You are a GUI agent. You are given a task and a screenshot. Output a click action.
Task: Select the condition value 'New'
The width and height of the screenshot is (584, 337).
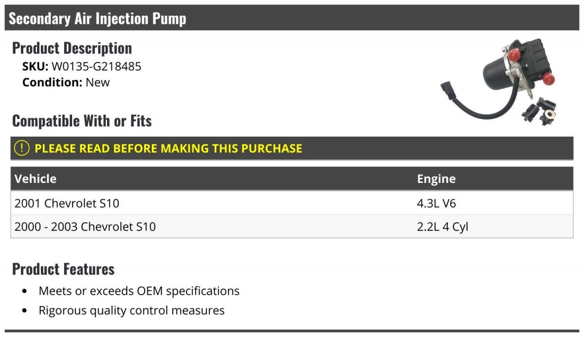pos(98,82)
